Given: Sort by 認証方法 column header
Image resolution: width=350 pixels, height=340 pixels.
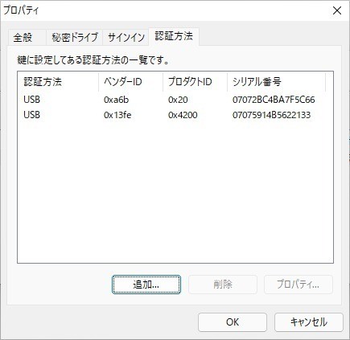Looking at the screenshot, I should [x=58, y=82].
